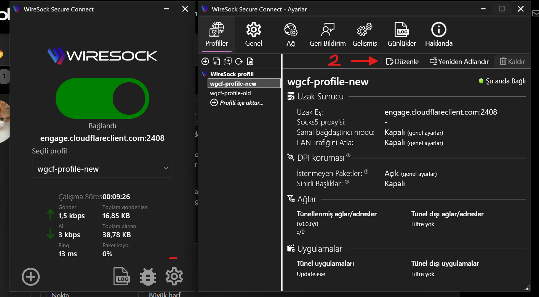Image resolution: width=539 pixels, height=297 pixels.
Task: Click the 1,5 kbps send rate
Action: tap(72, 216)
